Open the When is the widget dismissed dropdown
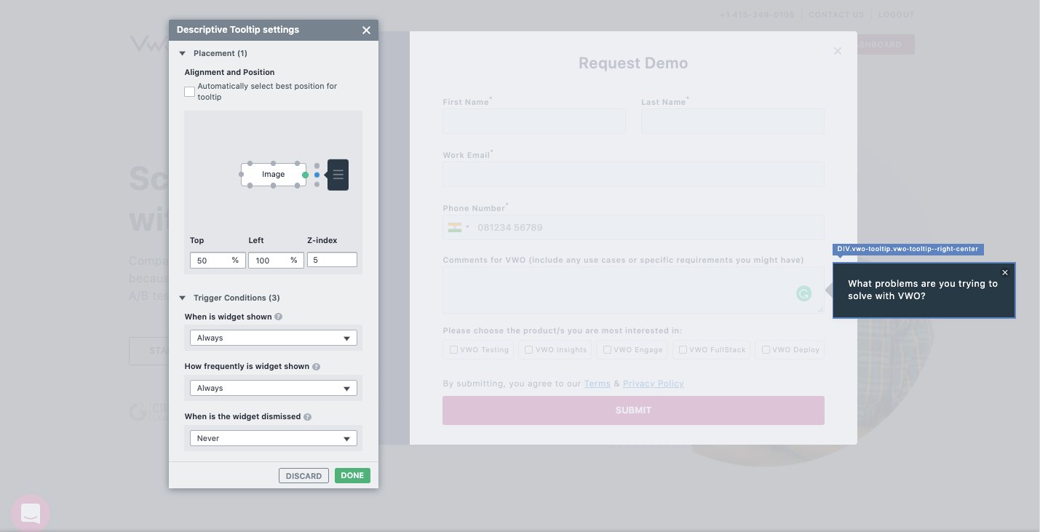Image resolution: width=1040 pixels, height=532 pixels. pyautogui.click(x=274, y=438)
